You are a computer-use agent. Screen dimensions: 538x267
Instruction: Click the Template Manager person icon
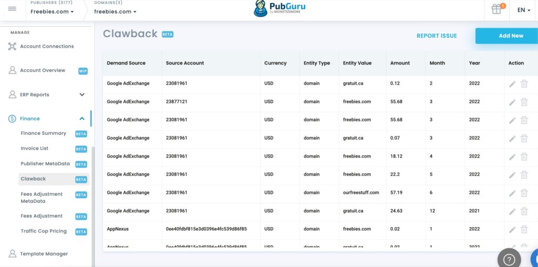(x=13, y=254)
